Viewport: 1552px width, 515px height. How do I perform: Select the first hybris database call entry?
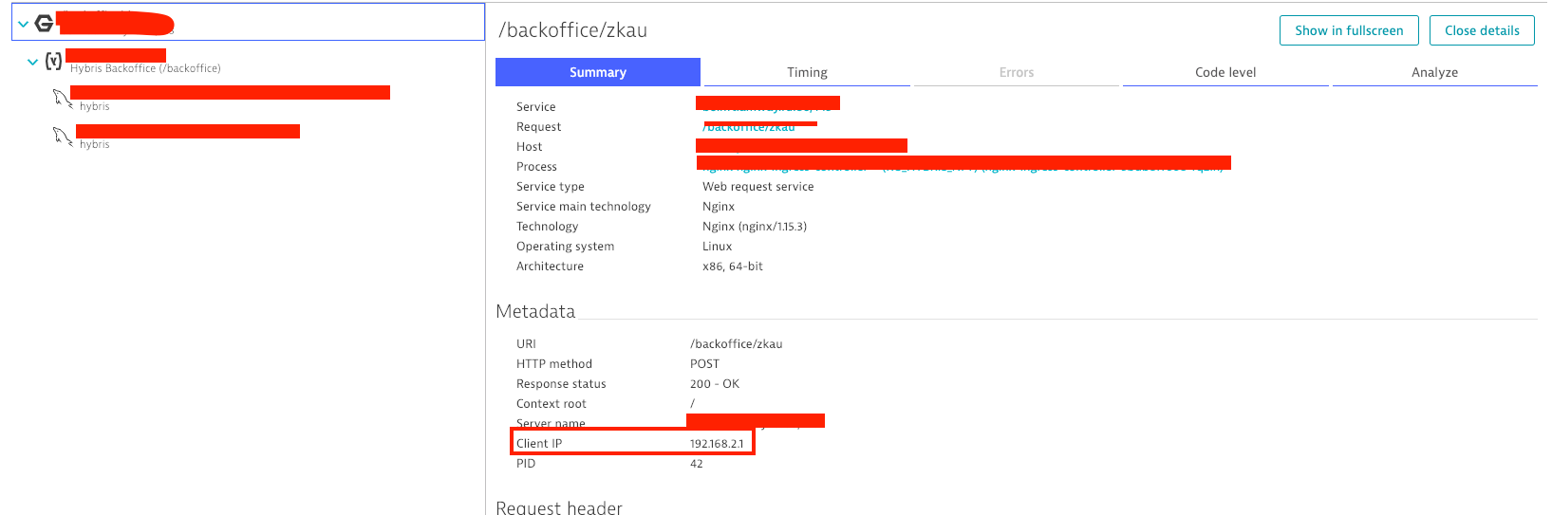tap(95, 106)
